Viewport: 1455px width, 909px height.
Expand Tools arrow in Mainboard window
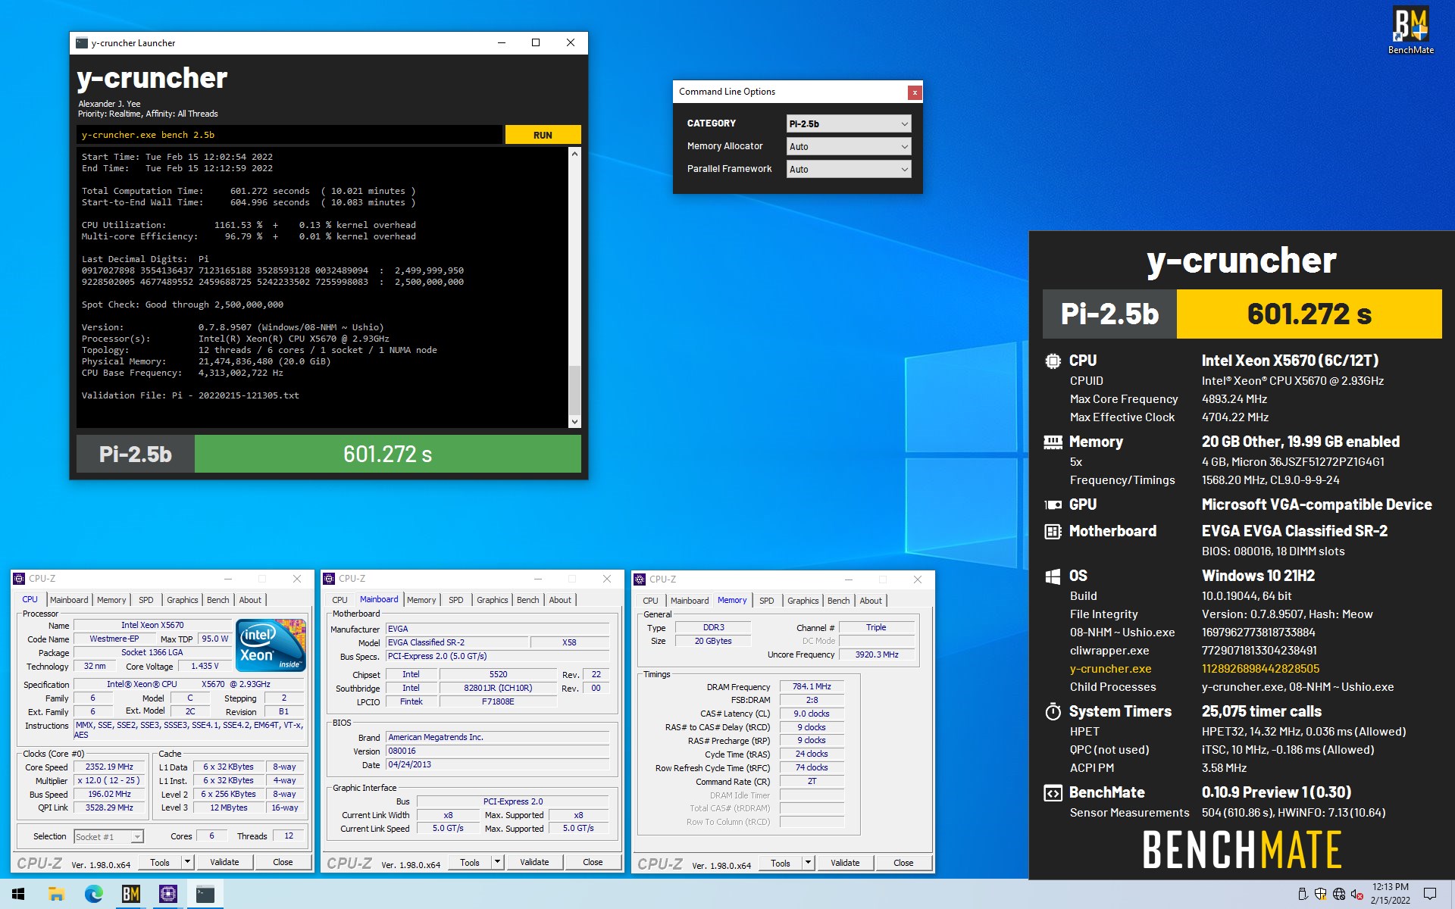[497, 862]
